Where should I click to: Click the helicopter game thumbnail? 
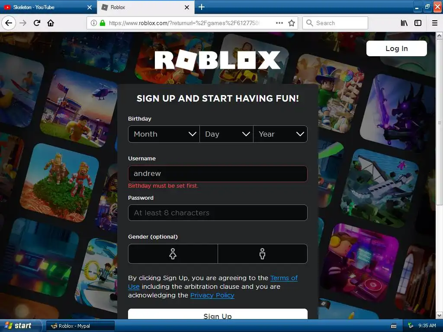80,108
